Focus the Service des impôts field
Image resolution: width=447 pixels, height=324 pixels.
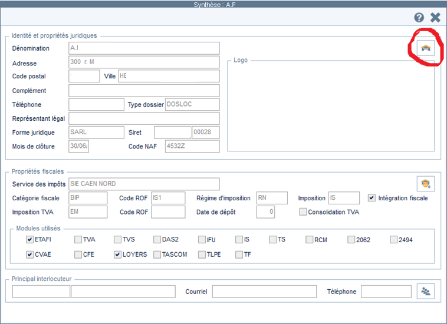(x=144, y=184)
